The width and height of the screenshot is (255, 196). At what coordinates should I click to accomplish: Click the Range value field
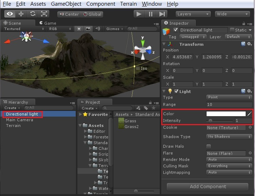[229, 104]
